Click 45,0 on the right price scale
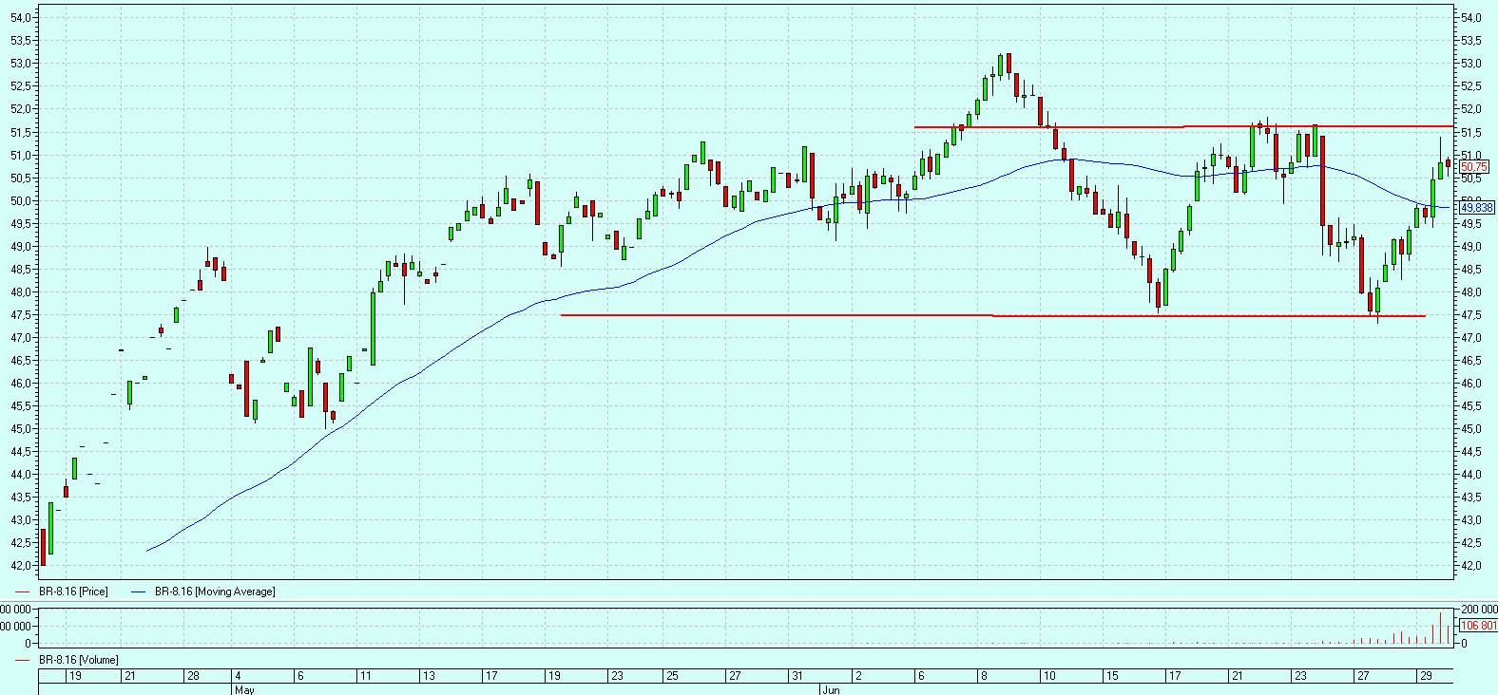 (x=1471, y=429)
